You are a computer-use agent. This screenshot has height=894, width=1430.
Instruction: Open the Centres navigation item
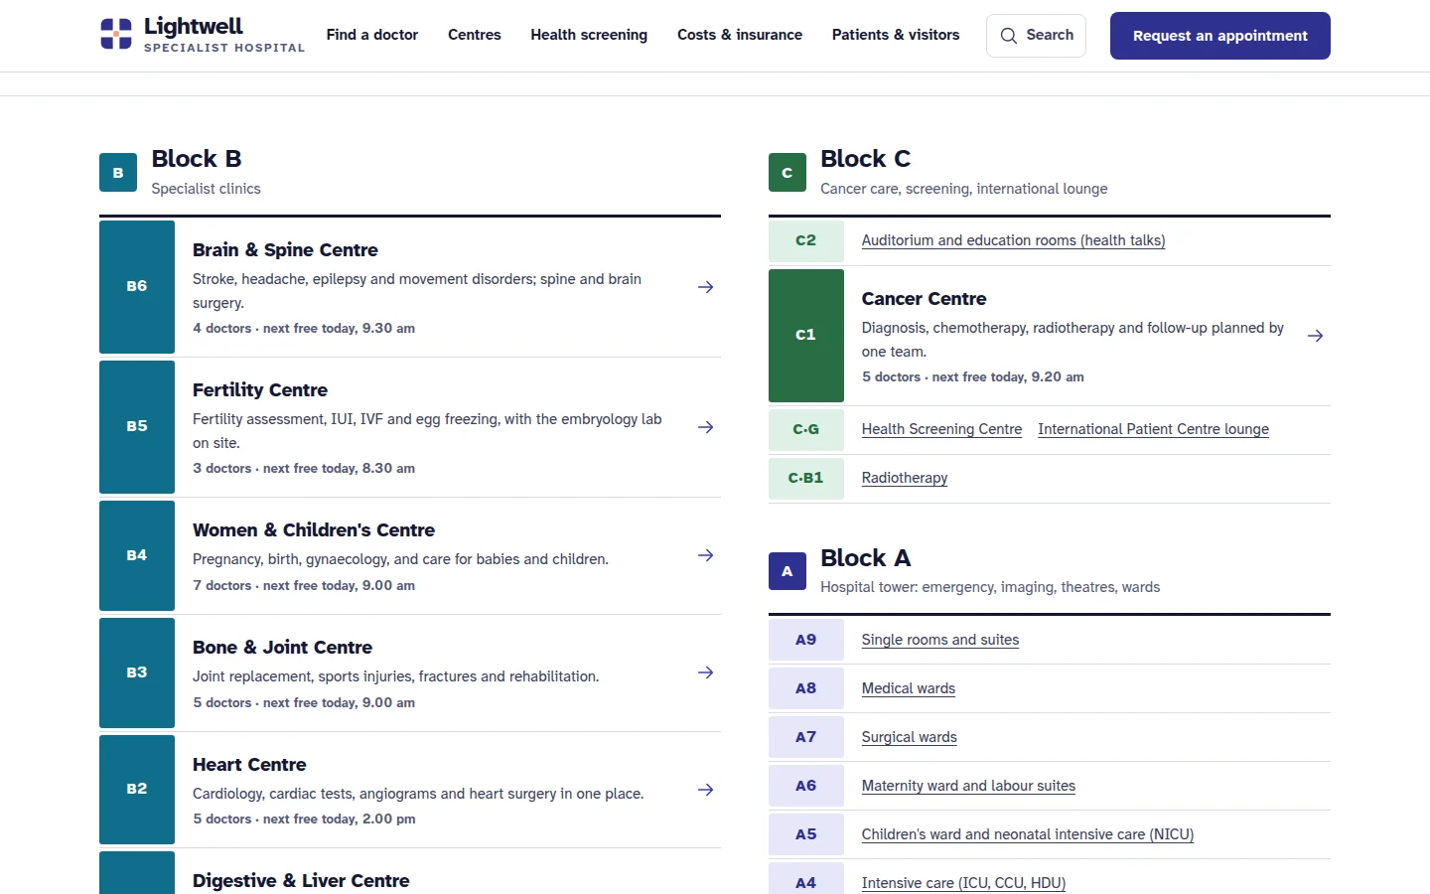tap(475, 35)
